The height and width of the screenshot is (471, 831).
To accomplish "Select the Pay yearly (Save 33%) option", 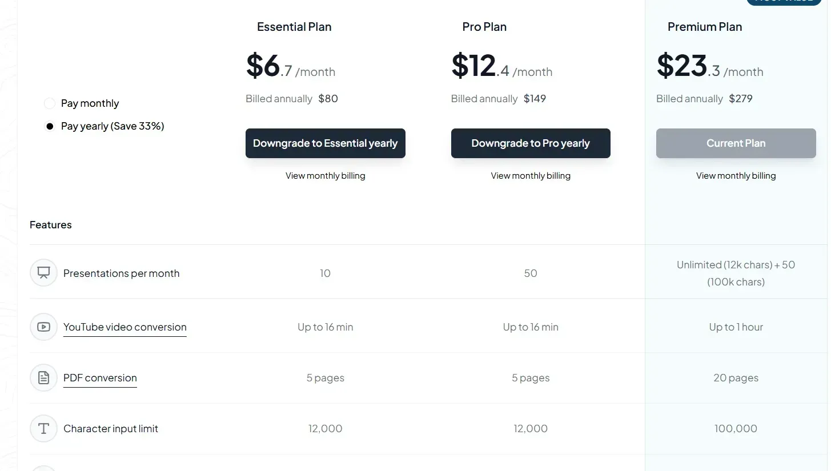I will [50, 126].
